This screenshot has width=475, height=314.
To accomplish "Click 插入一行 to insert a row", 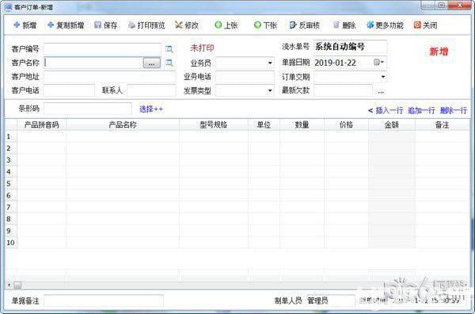I will (x=389, y=110).
